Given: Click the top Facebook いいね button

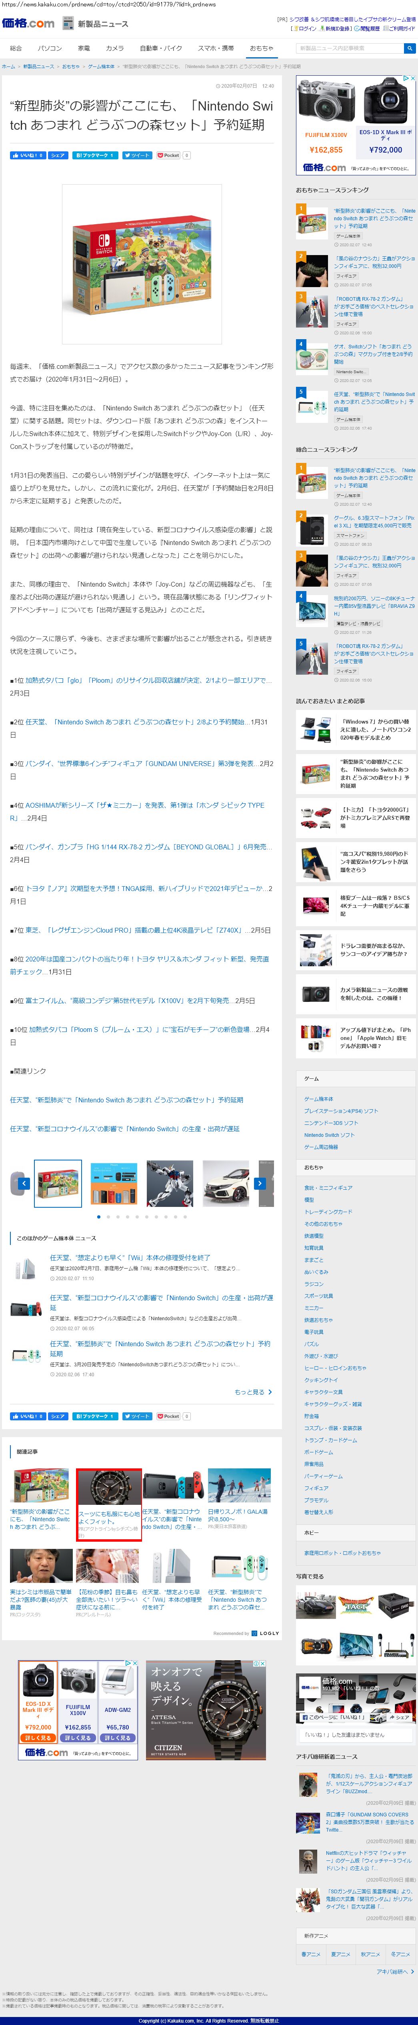Looking at the screenshot, I should click(x=28, y=156).
